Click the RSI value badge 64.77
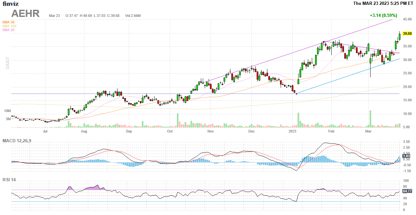Viewport: 416px width, 215px height. [x=407, y=191]
